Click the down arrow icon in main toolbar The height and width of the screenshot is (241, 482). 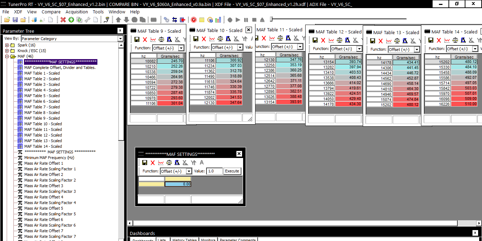126,20
